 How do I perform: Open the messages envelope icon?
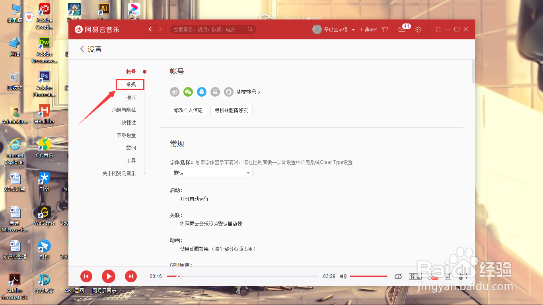[402, 29]
